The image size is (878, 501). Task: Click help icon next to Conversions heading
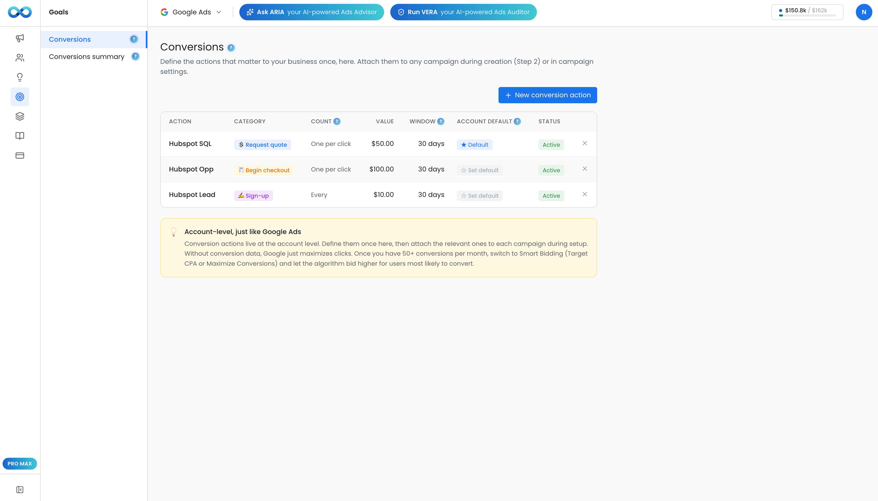231,48
